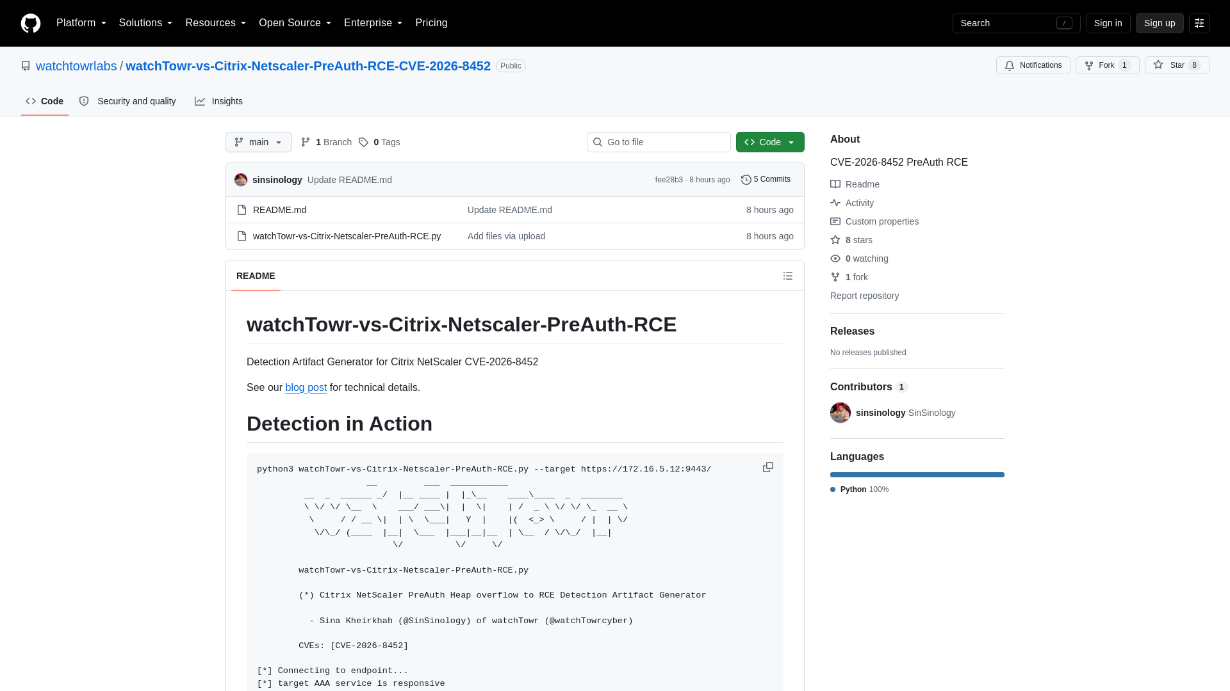This screenshot has height=691, width=1230.
Task: Click the README.md file icon
Action: 242,210
